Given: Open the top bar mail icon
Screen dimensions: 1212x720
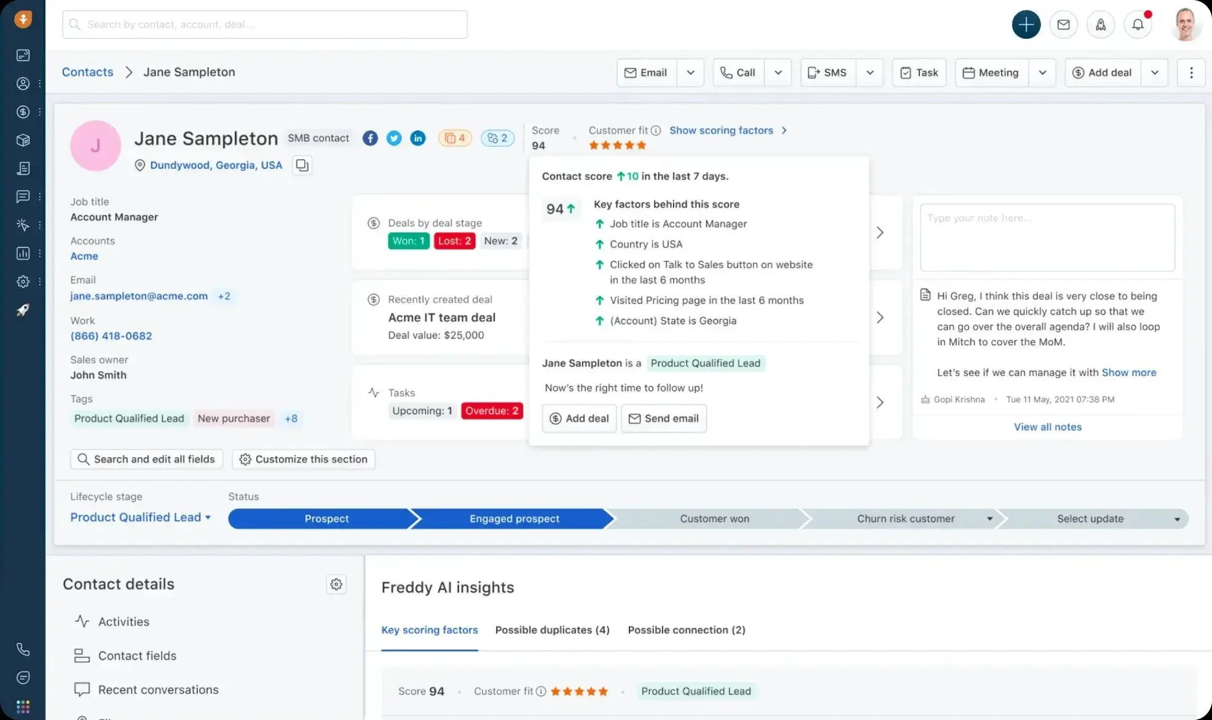Looking at the screenshot, I should pos(1063,25).
